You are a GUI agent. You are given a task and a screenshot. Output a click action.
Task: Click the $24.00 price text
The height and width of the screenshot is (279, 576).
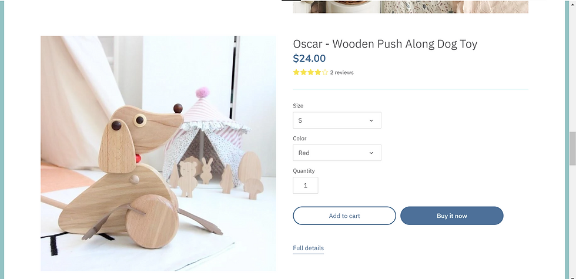309,58
